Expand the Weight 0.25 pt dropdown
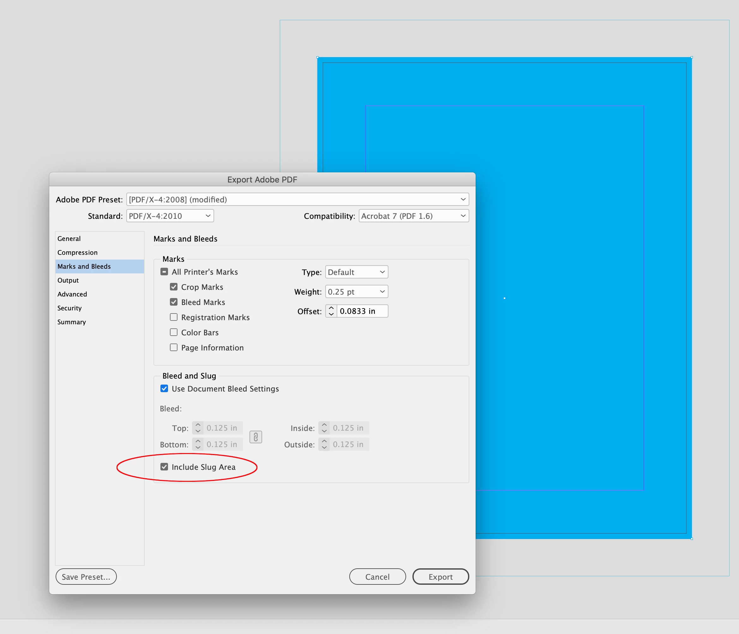 (356, 292)
